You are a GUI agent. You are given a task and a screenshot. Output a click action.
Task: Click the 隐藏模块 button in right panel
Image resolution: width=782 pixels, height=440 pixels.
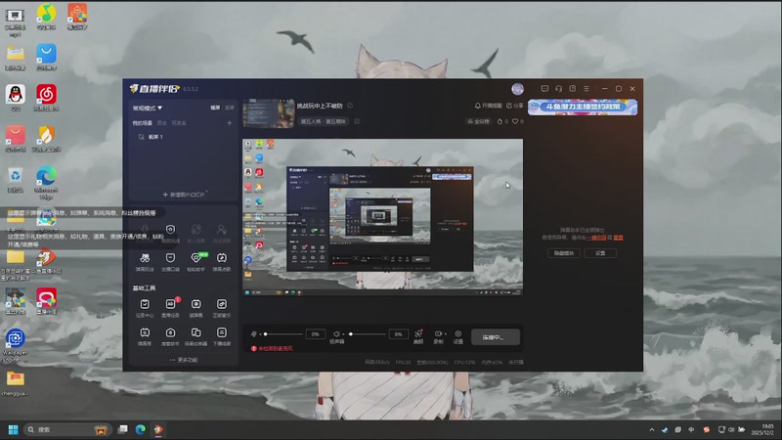pos(564,253)
